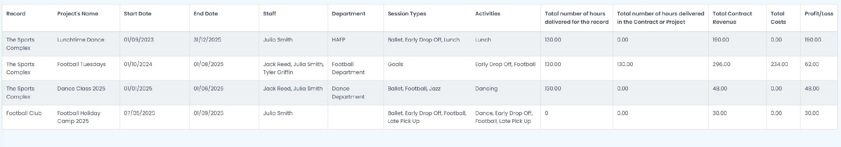Click the Staff column header
841x147 pixels.
click(x=269, y=14)
